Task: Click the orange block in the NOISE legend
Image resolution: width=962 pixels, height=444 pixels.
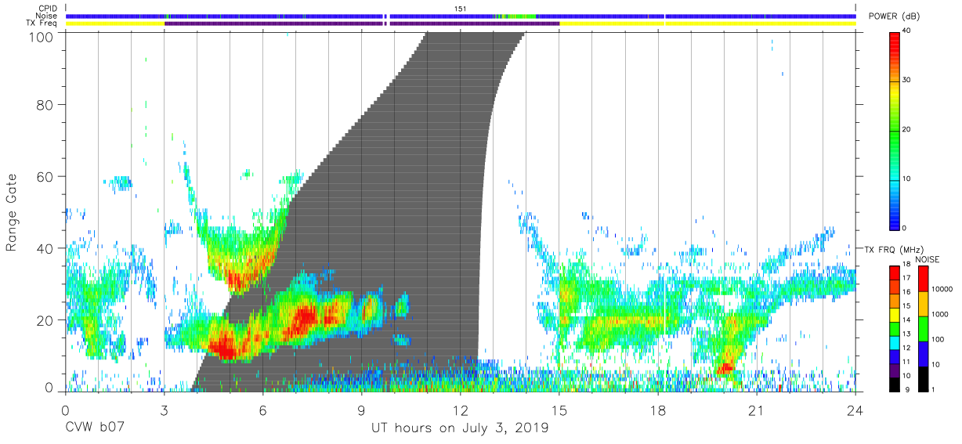Action: click(x=923, y=304)
